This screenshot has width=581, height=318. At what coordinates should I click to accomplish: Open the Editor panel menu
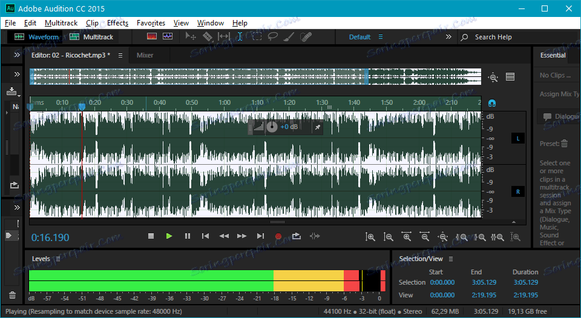click(120, 55)
